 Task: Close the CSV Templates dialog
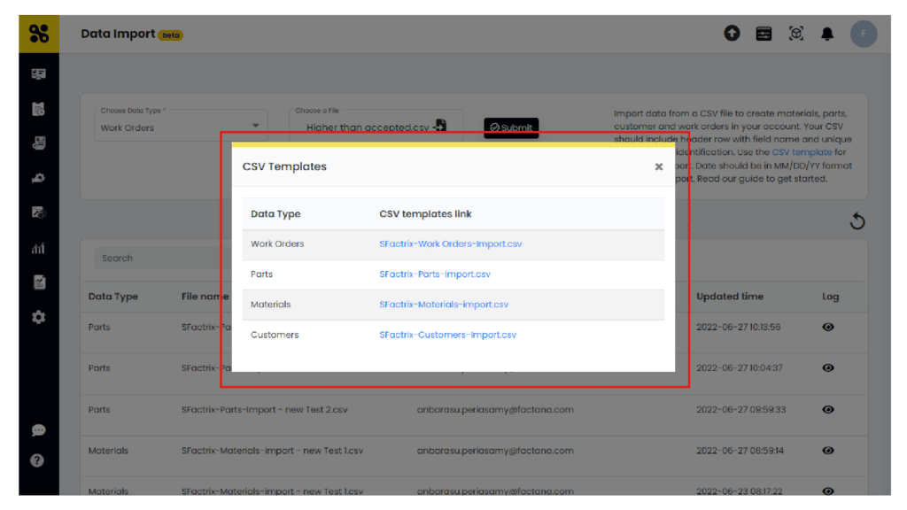(658, 166)
